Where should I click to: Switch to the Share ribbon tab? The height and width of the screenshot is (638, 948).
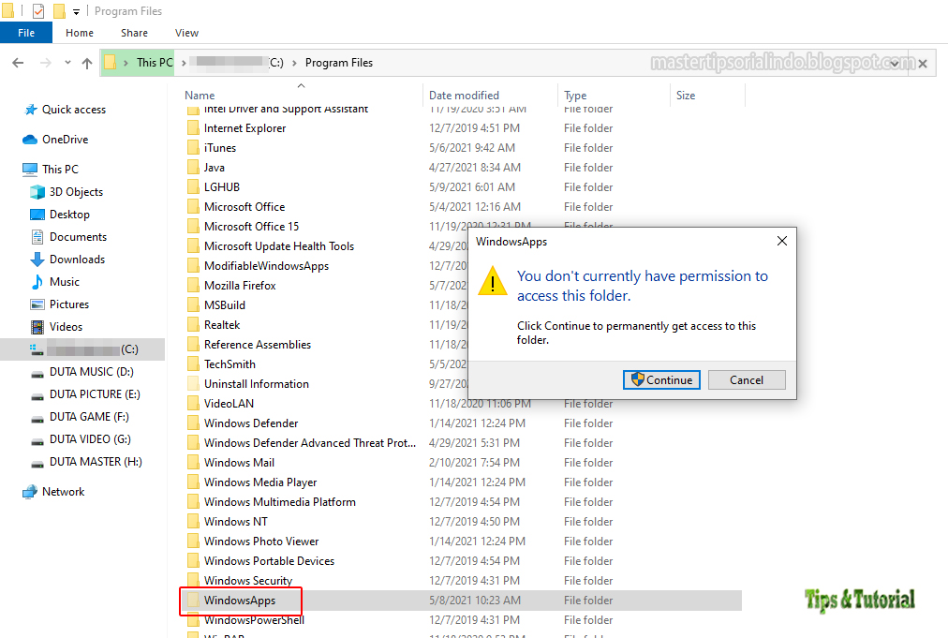pyautogui.click(x=134, y=33)
